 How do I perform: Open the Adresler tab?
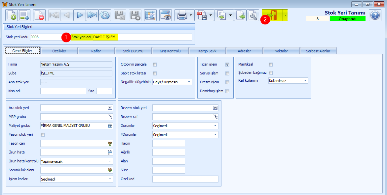coord(244,51)
